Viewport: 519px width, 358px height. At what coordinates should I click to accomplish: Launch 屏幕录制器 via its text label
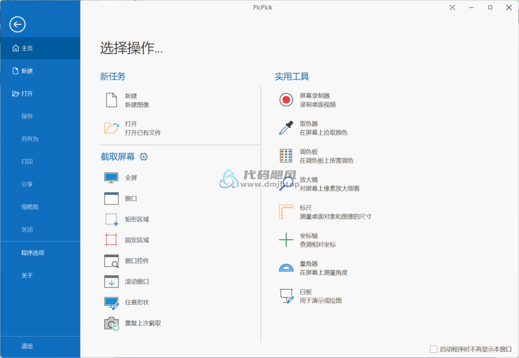(315, 96)
